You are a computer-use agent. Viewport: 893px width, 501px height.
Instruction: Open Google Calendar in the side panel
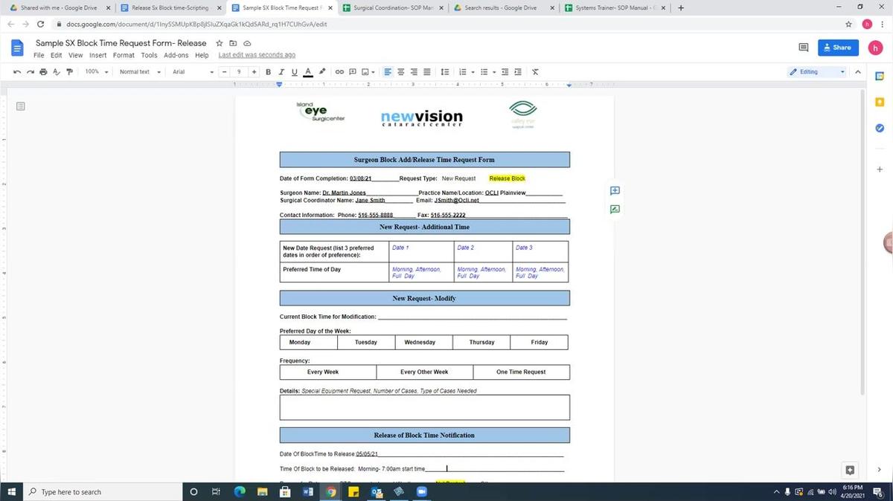tap(879, 75)
